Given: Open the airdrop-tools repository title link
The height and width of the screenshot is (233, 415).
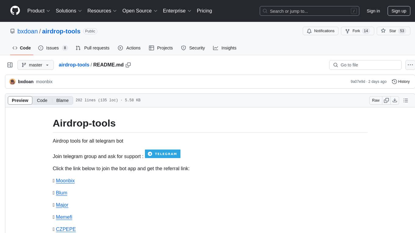Looking at the screenshot, I should [61, 31].
